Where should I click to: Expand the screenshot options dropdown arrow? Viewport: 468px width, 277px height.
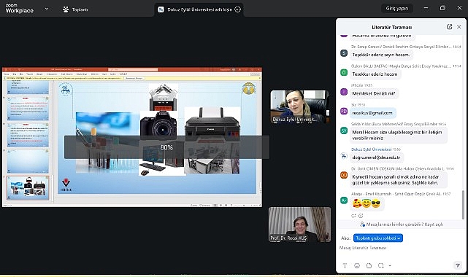pyautogui.click(x=390, y=265)
